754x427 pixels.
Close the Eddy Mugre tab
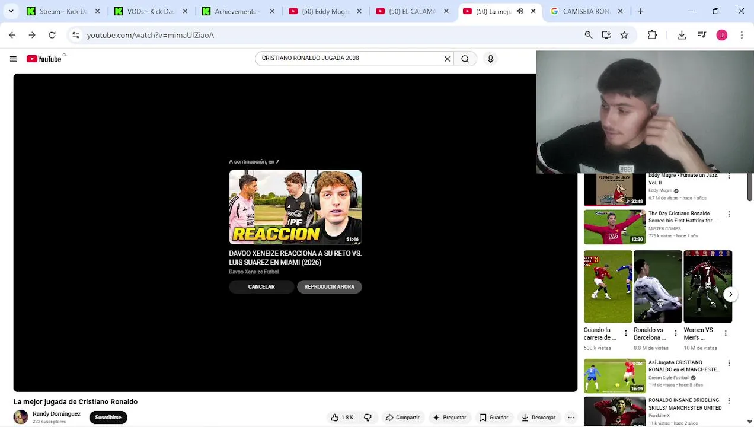[x=359, y=11]
